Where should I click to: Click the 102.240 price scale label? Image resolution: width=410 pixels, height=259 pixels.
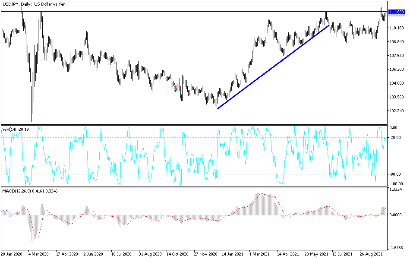click(x=397, y=111)
